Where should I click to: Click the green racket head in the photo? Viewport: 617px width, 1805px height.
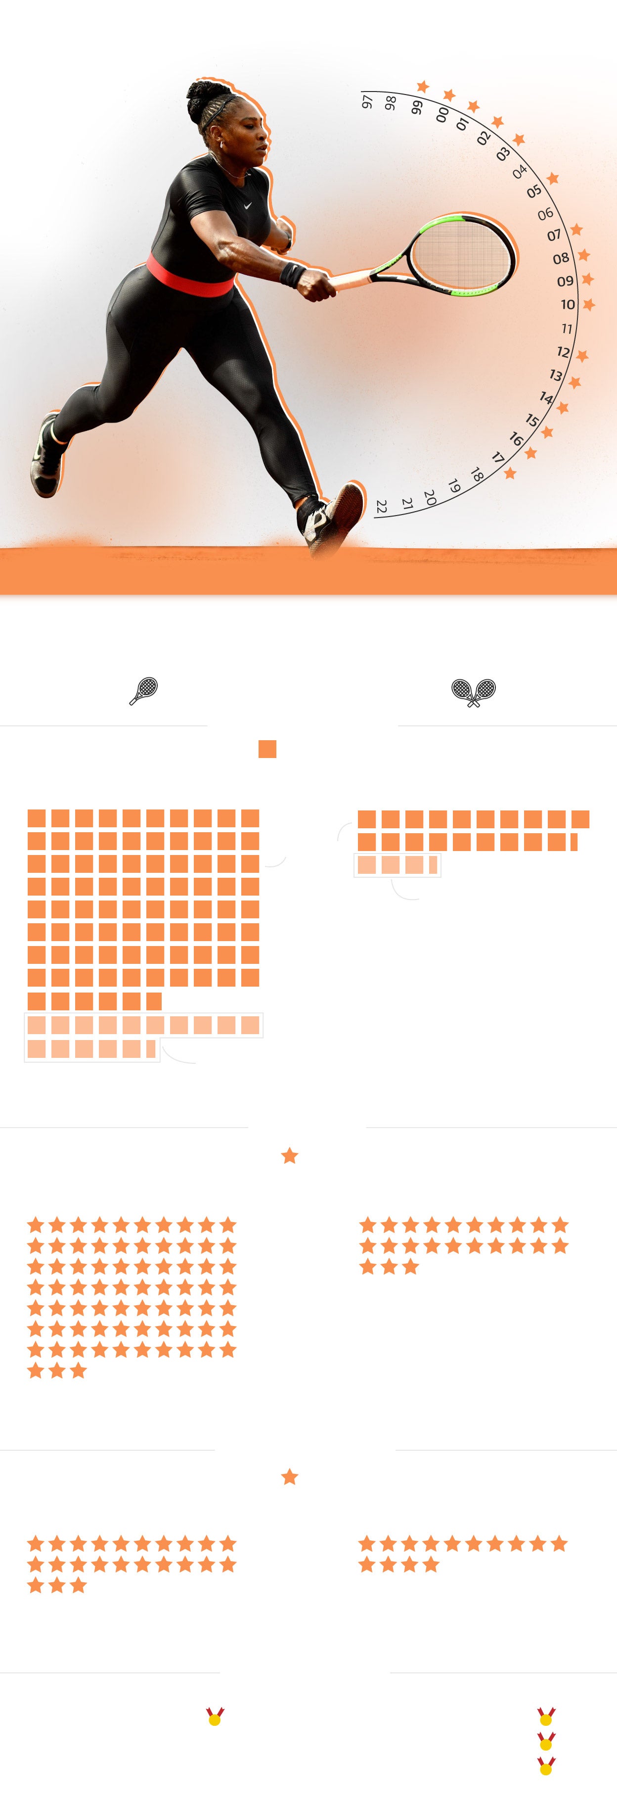tap(462, 254)
